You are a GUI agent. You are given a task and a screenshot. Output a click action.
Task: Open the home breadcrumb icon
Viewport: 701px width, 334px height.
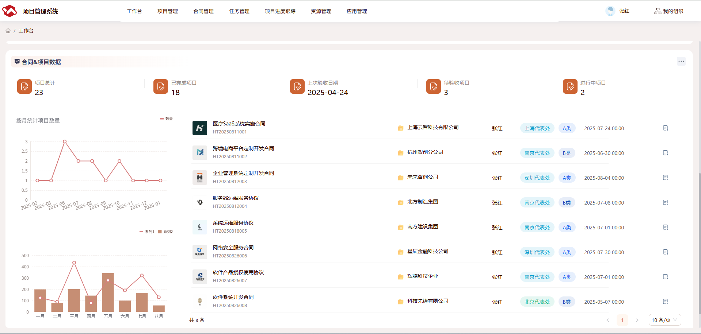(x=8, y=31)
